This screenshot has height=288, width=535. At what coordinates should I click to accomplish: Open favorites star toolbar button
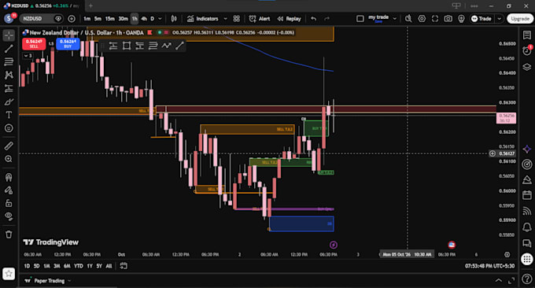[x=9, y=273]
